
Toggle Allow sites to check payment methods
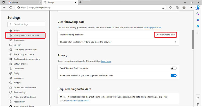click(x=173, y=75)
